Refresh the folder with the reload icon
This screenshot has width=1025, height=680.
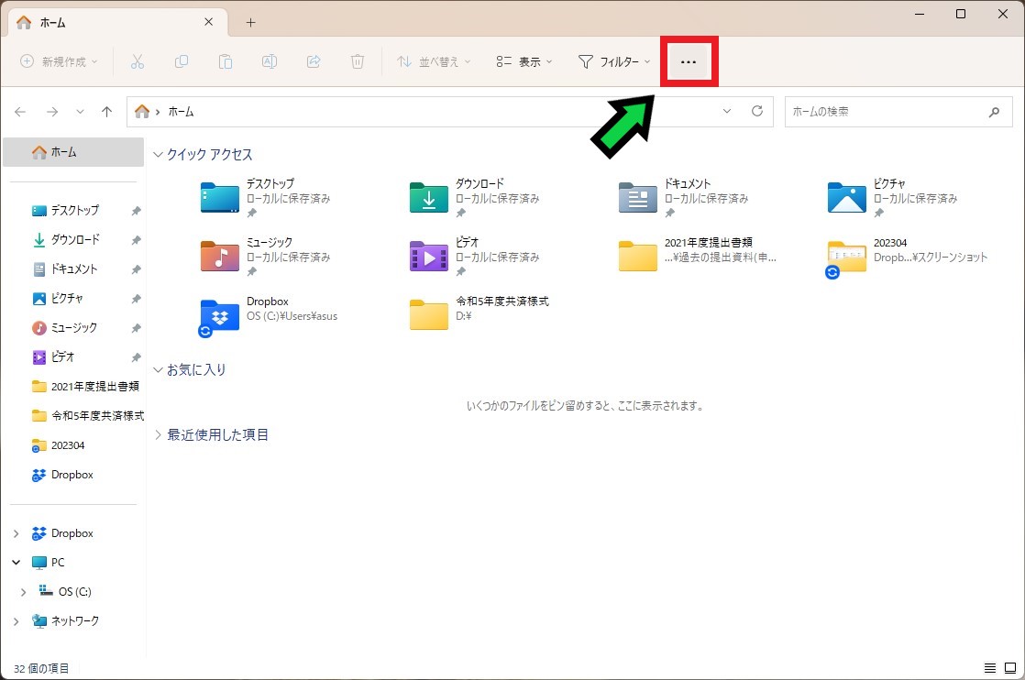click(757, 111)
